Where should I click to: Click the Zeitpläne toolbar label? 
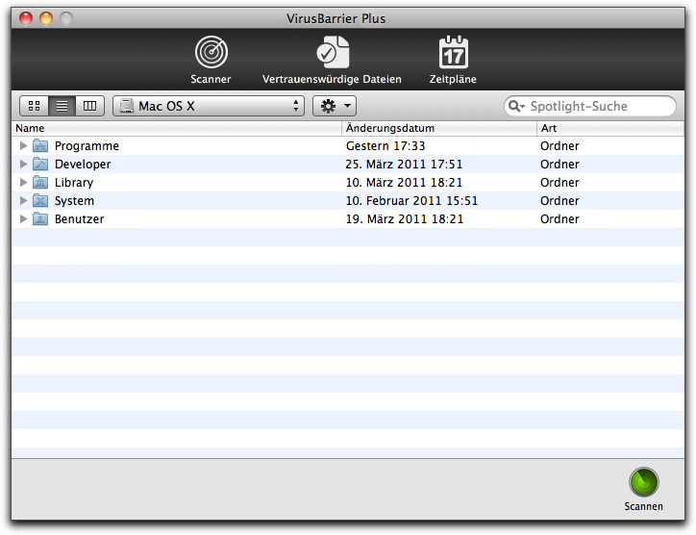coord(453,79)
